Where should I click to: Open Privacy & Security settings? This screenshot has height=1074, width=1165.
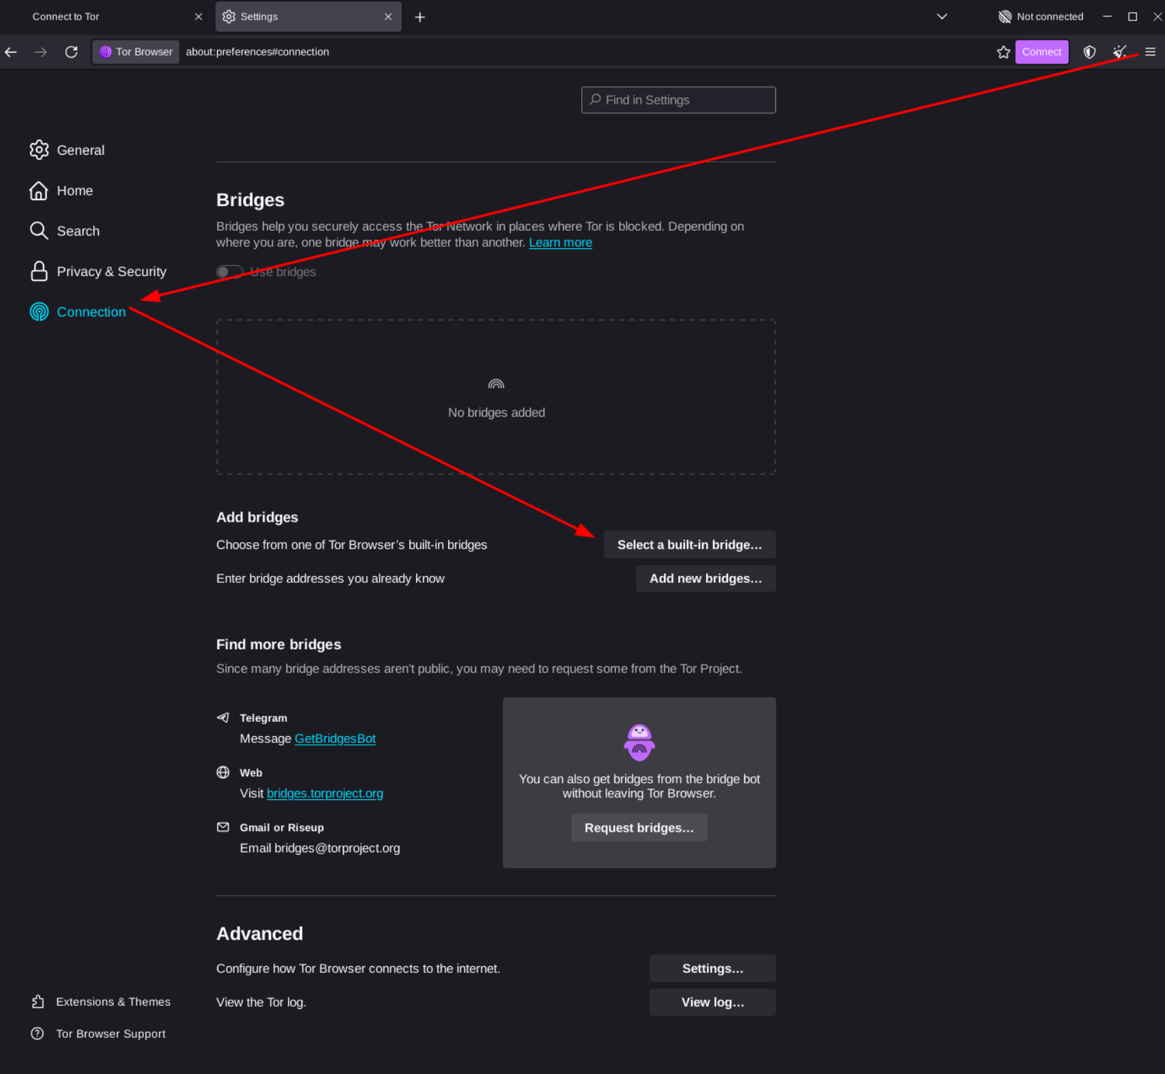(98, 271)
